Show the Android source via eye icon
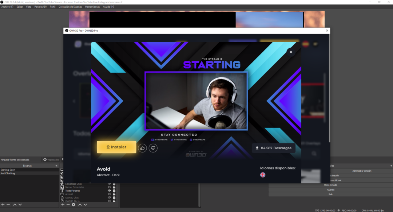 [x=109, y=194]
